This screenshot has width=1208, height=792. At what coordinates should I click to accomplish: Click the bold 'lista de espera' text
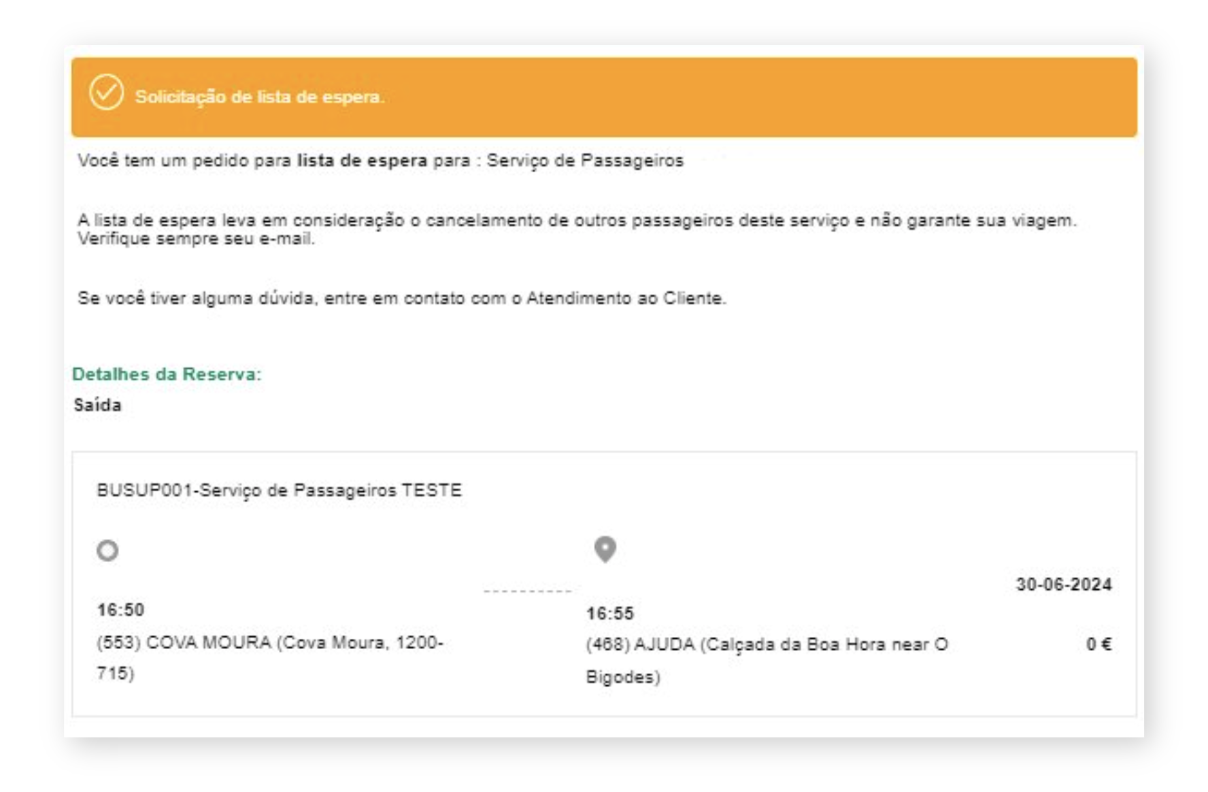362,161
